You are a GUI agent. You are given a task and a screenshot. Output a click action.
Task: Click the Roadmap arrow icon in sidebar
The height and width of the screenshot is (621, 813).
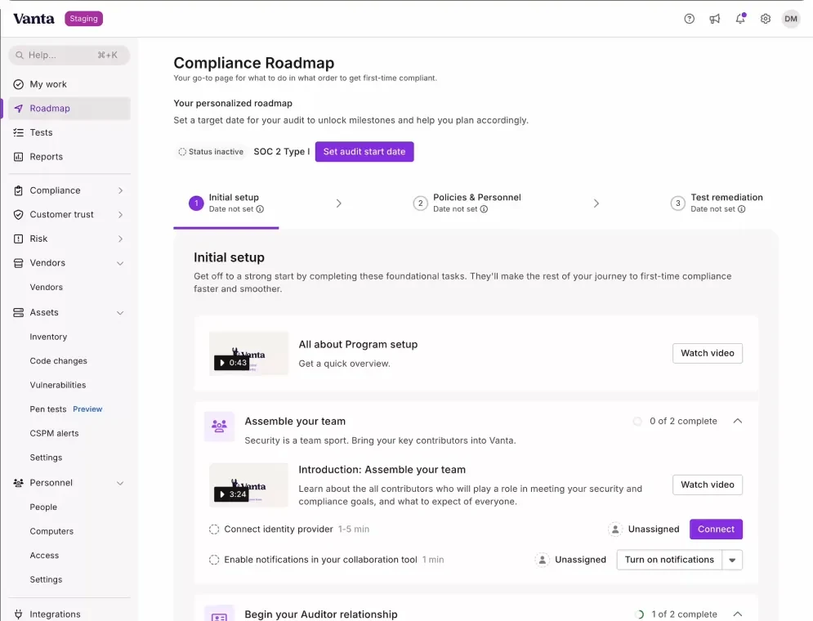[18, 109]
